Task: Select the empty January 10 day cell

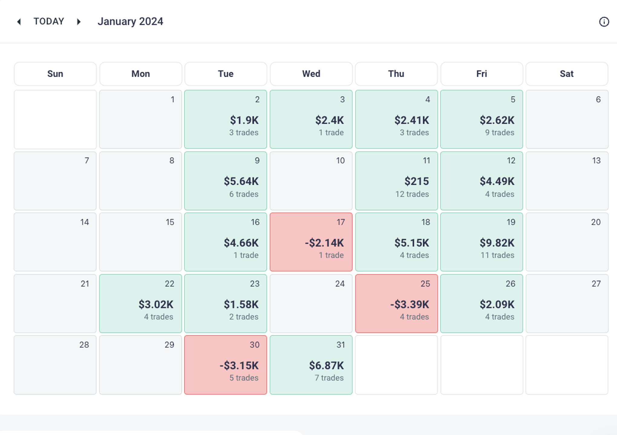Action: click(311, 181)
